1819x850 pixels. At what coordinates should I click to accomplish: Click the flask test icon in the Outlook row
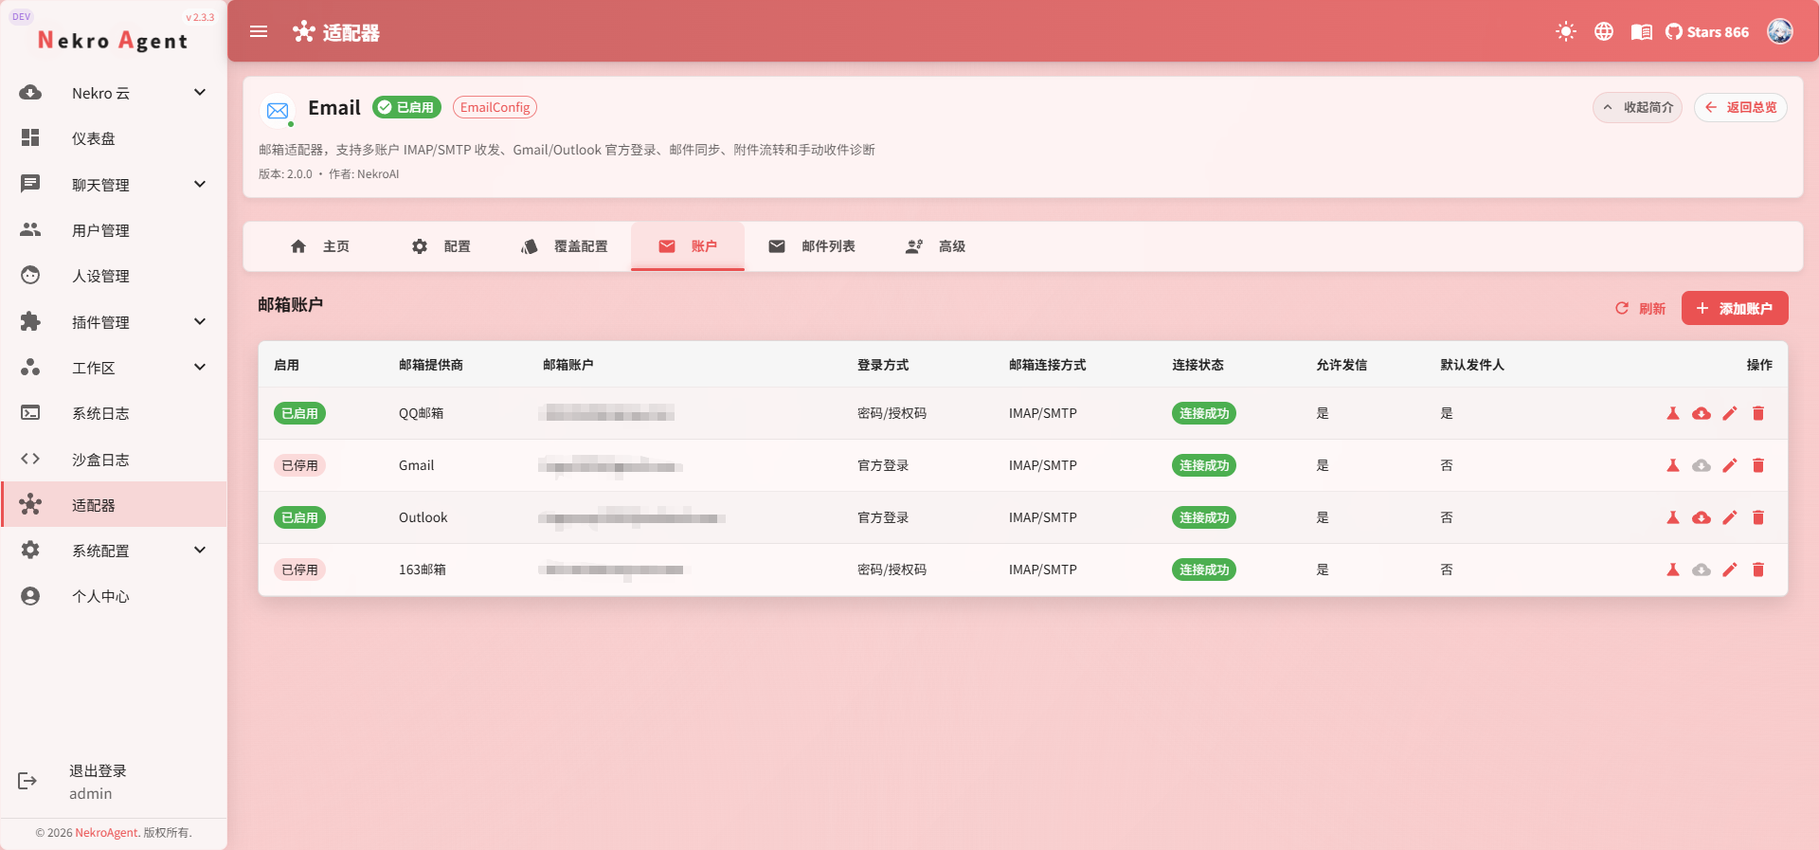1673,517
